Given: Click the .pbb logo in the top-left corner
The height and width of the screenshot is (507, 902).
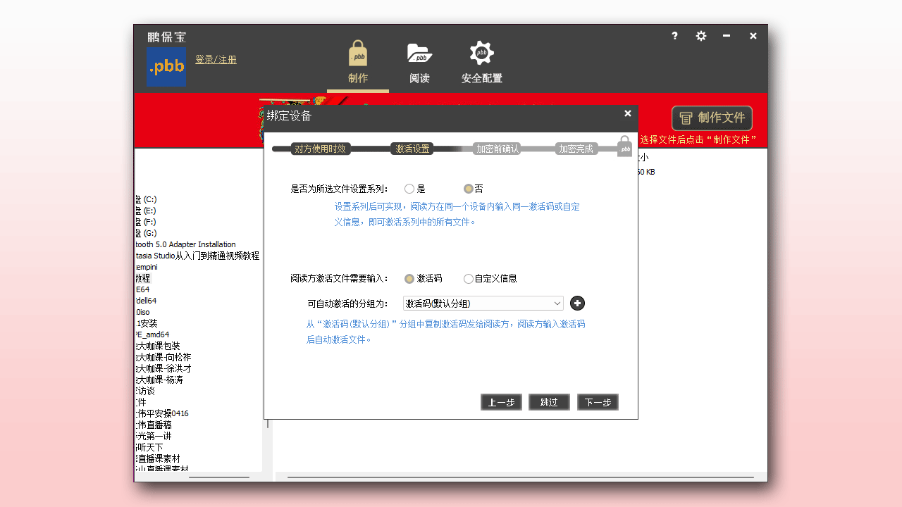Looking at the screenshot, I should pos(166,67).
